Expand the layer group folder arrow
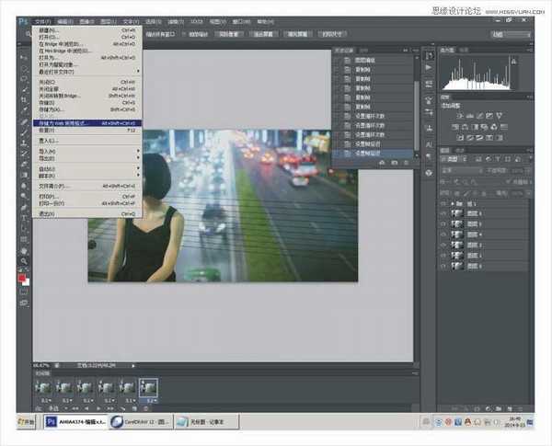This screenshot has width=552, height=446. 453,202
